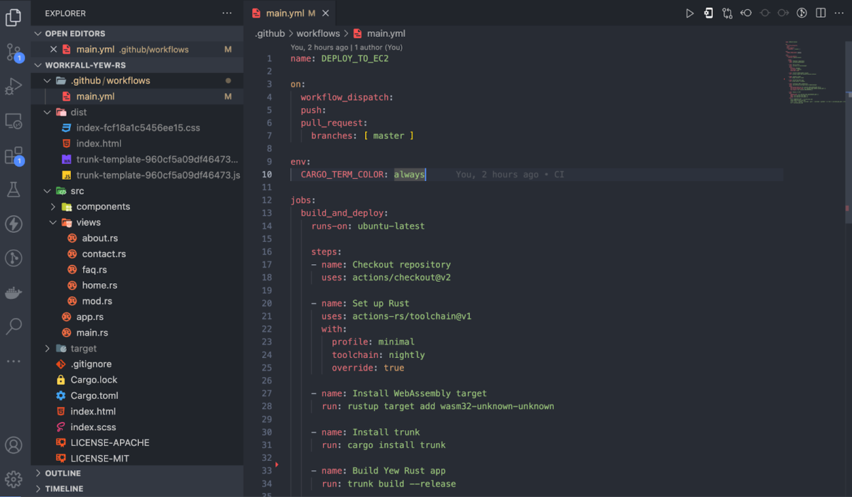Open the Remote Explorer view

[14, 121]
